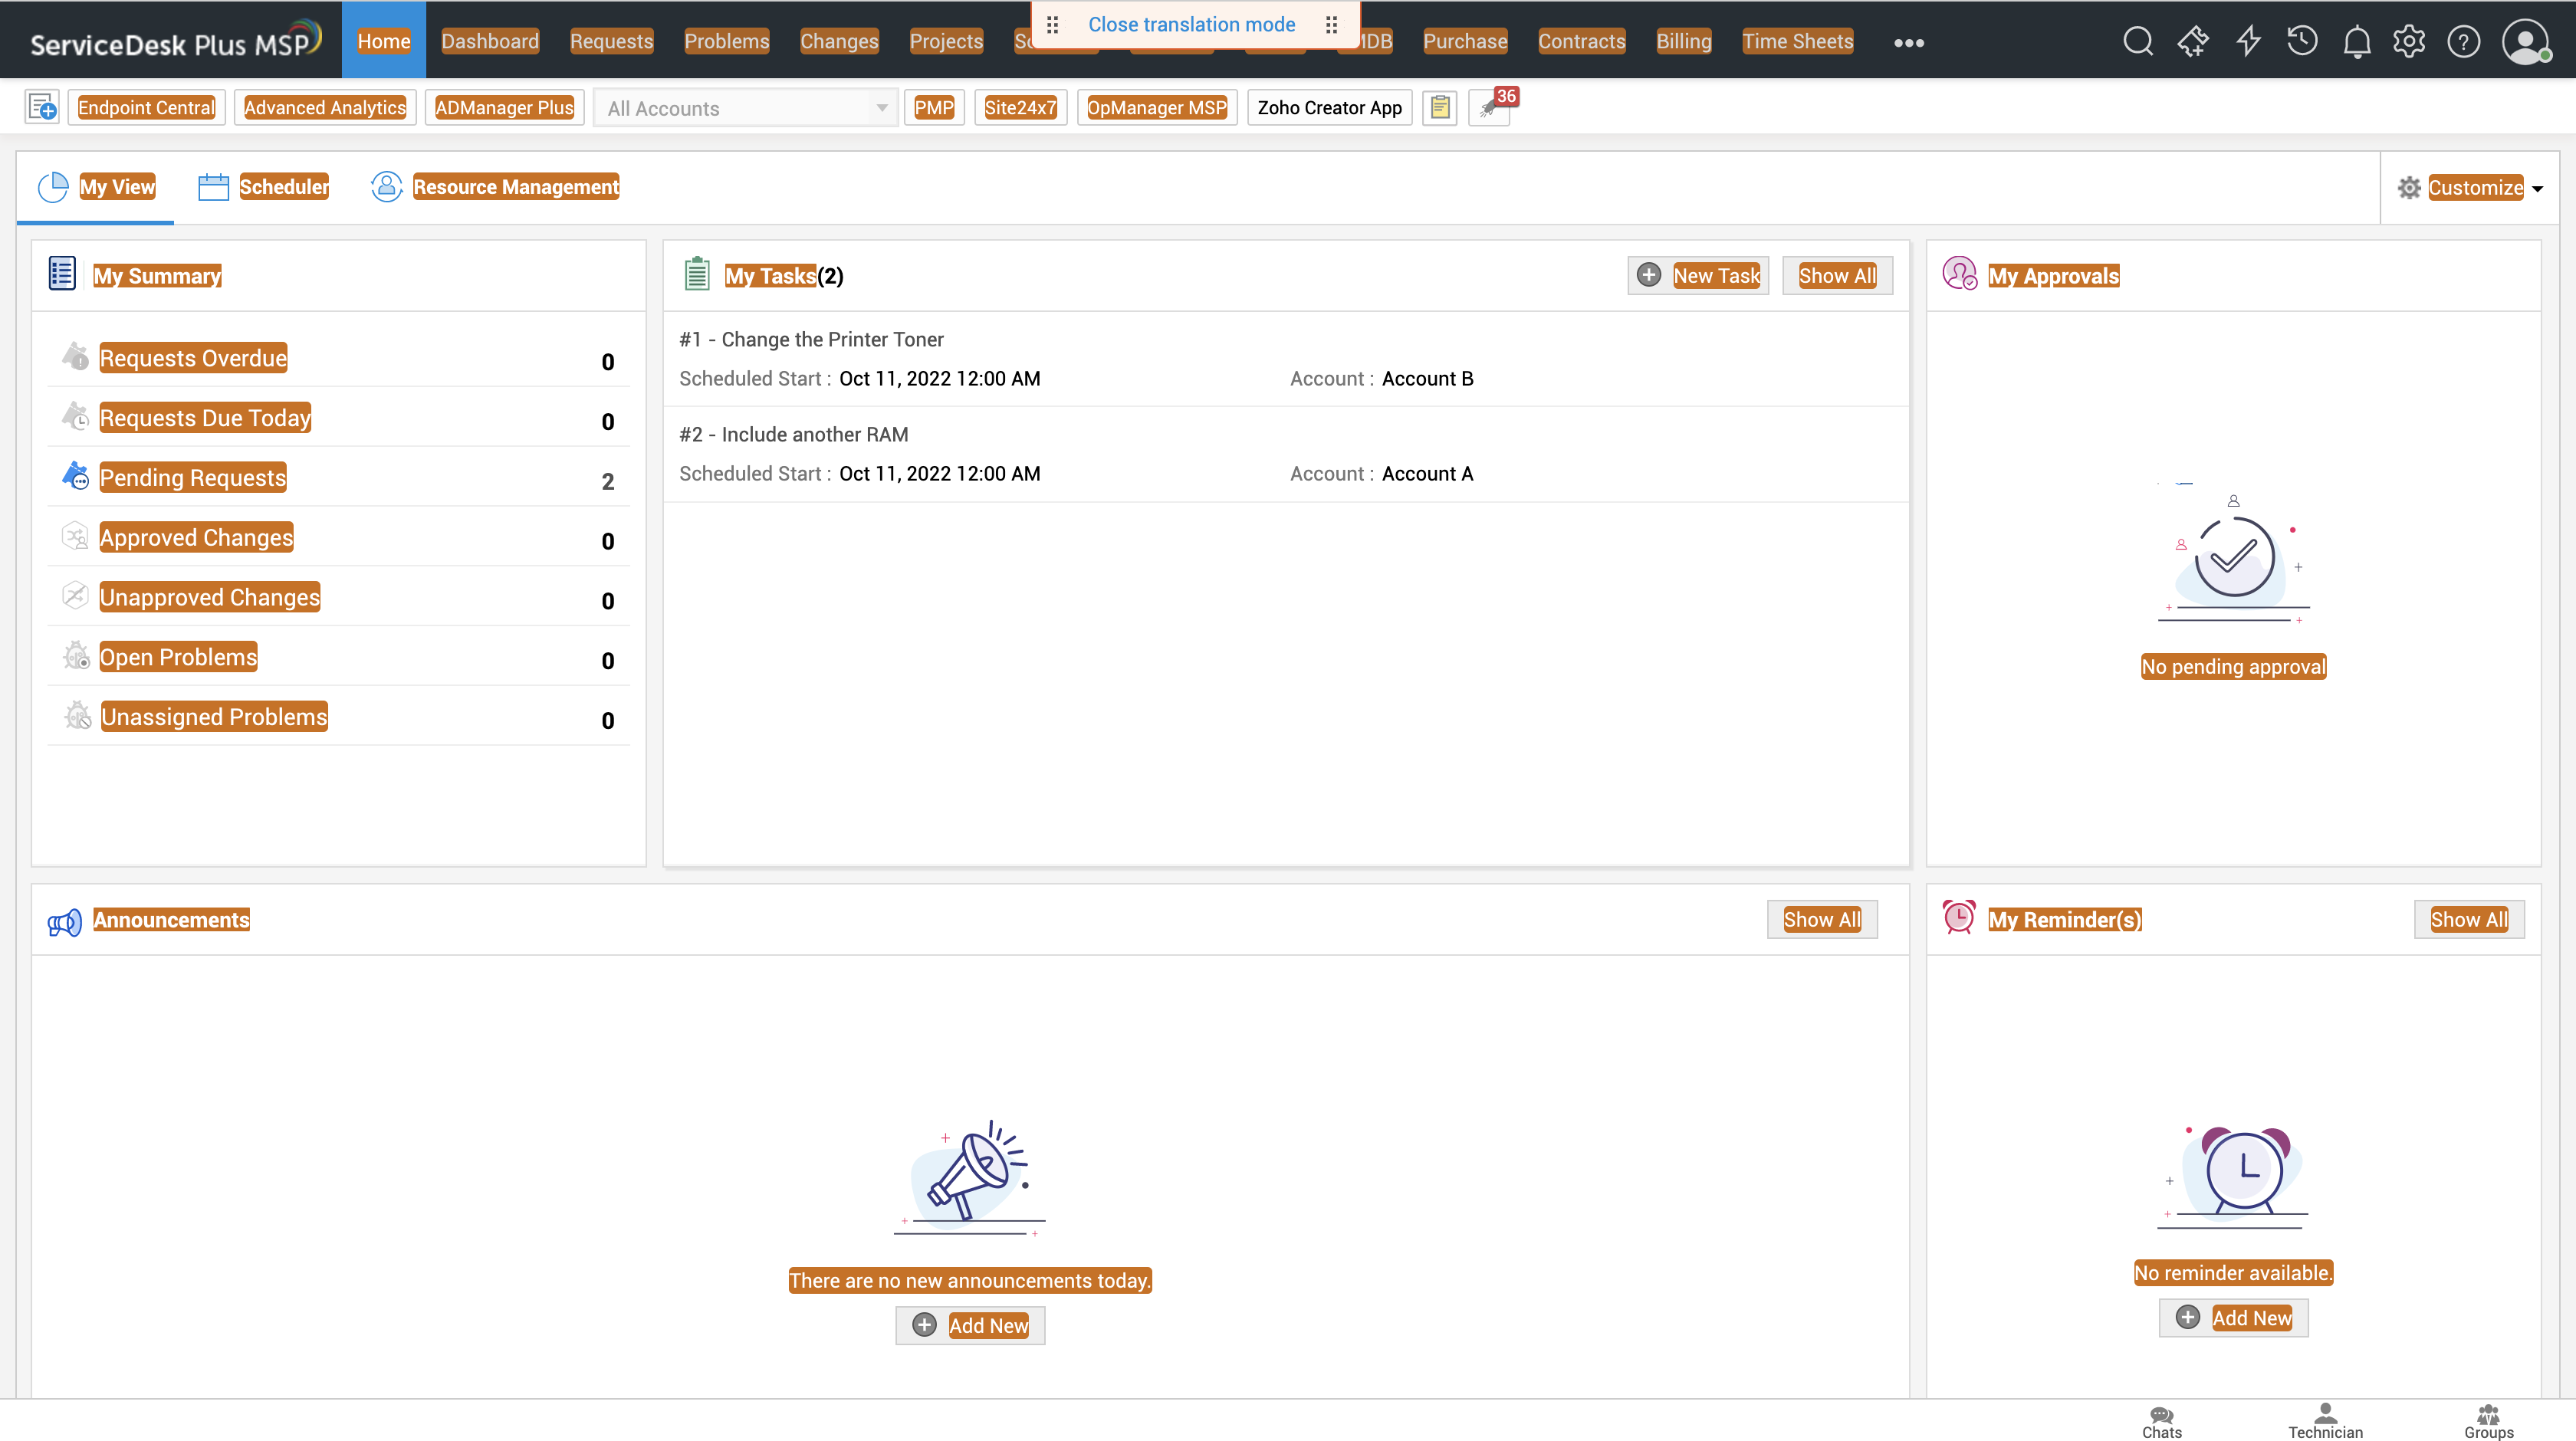
Task: Open the more modules ellipsis menu
Action: pos(1908,42)
